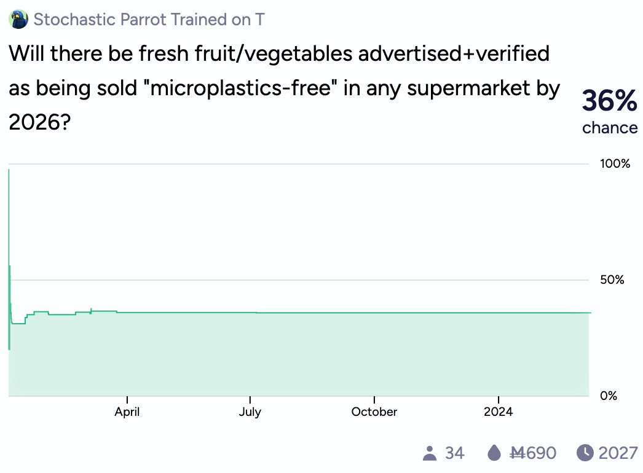Click the traders person icon
The width and height of the screenshot is (643, 473).
click(430, 453)
